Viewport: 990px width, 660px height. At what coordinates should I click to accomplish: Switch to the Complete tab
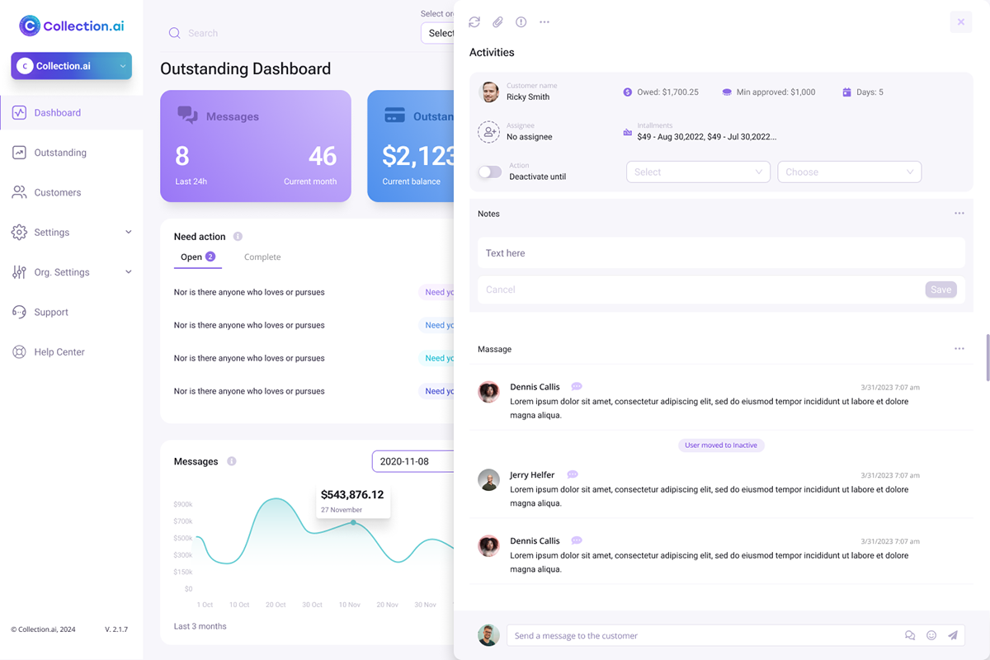click(262, 257)
